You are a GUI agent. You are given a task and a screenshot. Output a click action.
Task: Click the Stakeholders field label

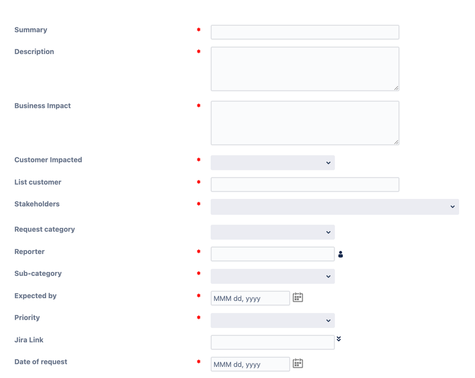tap(37, 204)
